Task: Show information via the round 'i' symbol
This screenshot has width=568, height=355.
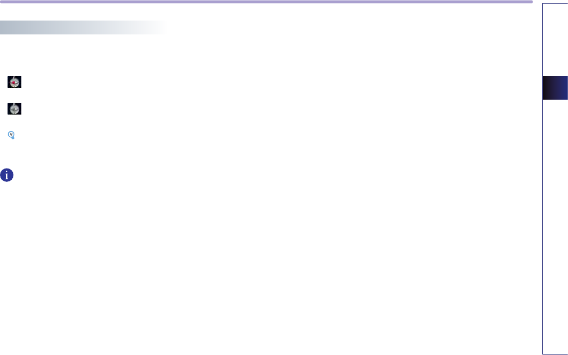Action: (7, 175)
